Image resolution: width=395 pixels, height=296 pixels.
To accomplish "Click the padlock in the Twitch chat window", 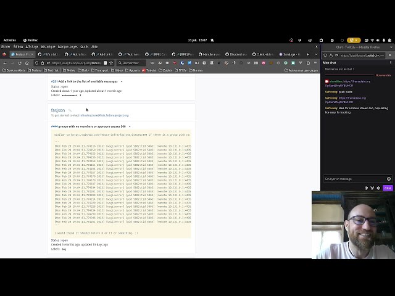I will pos(331,55).
